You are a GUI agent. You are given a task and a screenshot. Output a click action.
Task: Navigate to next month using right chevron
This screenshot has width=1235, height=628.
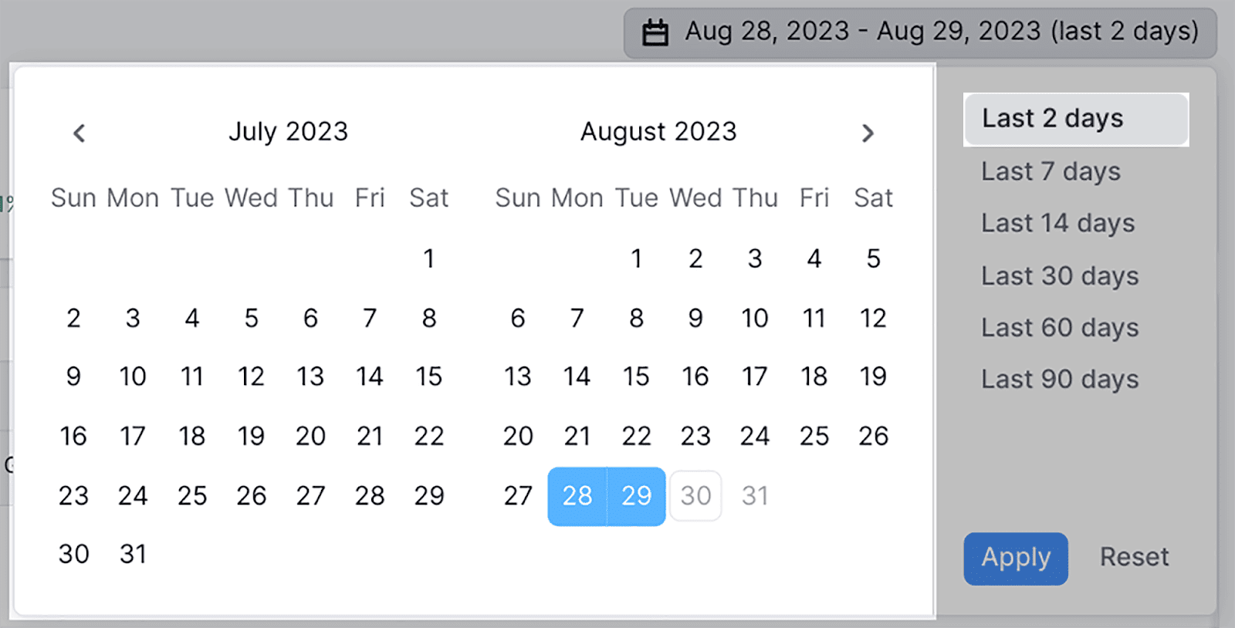coord(868,133)
